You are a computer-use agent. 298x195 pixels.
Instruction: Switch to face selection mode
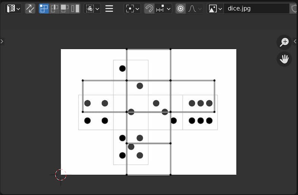(x=65, y=9)
